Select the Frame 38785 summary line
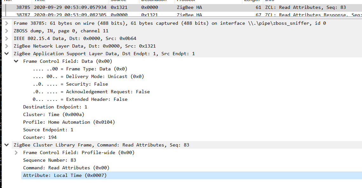This screenshot has height=188, width=362. pos(170,23)
